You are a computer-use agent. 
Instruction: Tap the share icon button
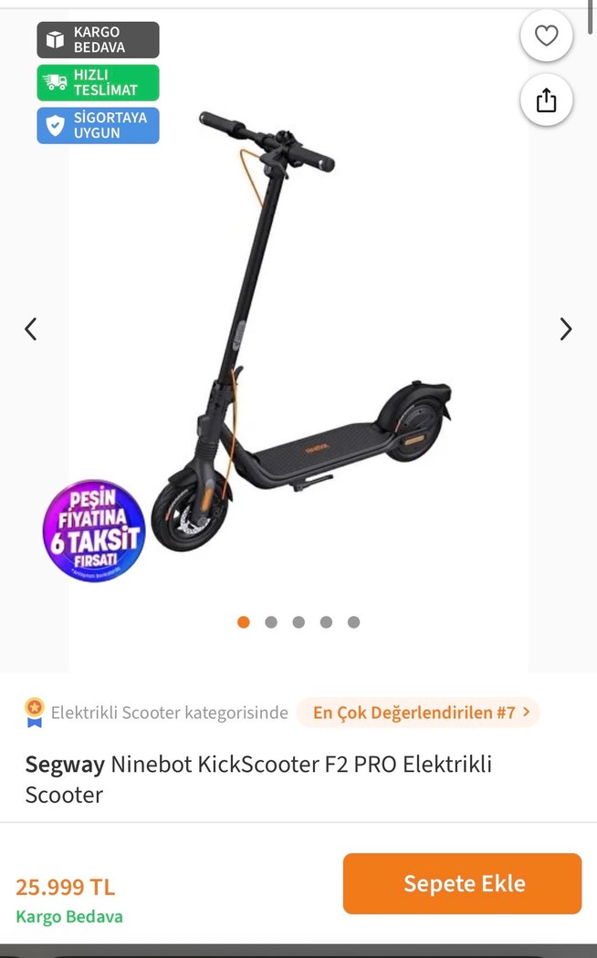(x=546, y=100)
